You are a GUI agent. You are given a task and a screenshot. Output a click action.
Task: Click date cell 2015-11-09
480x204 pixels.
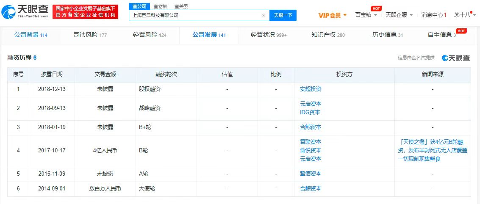(52, 174)
